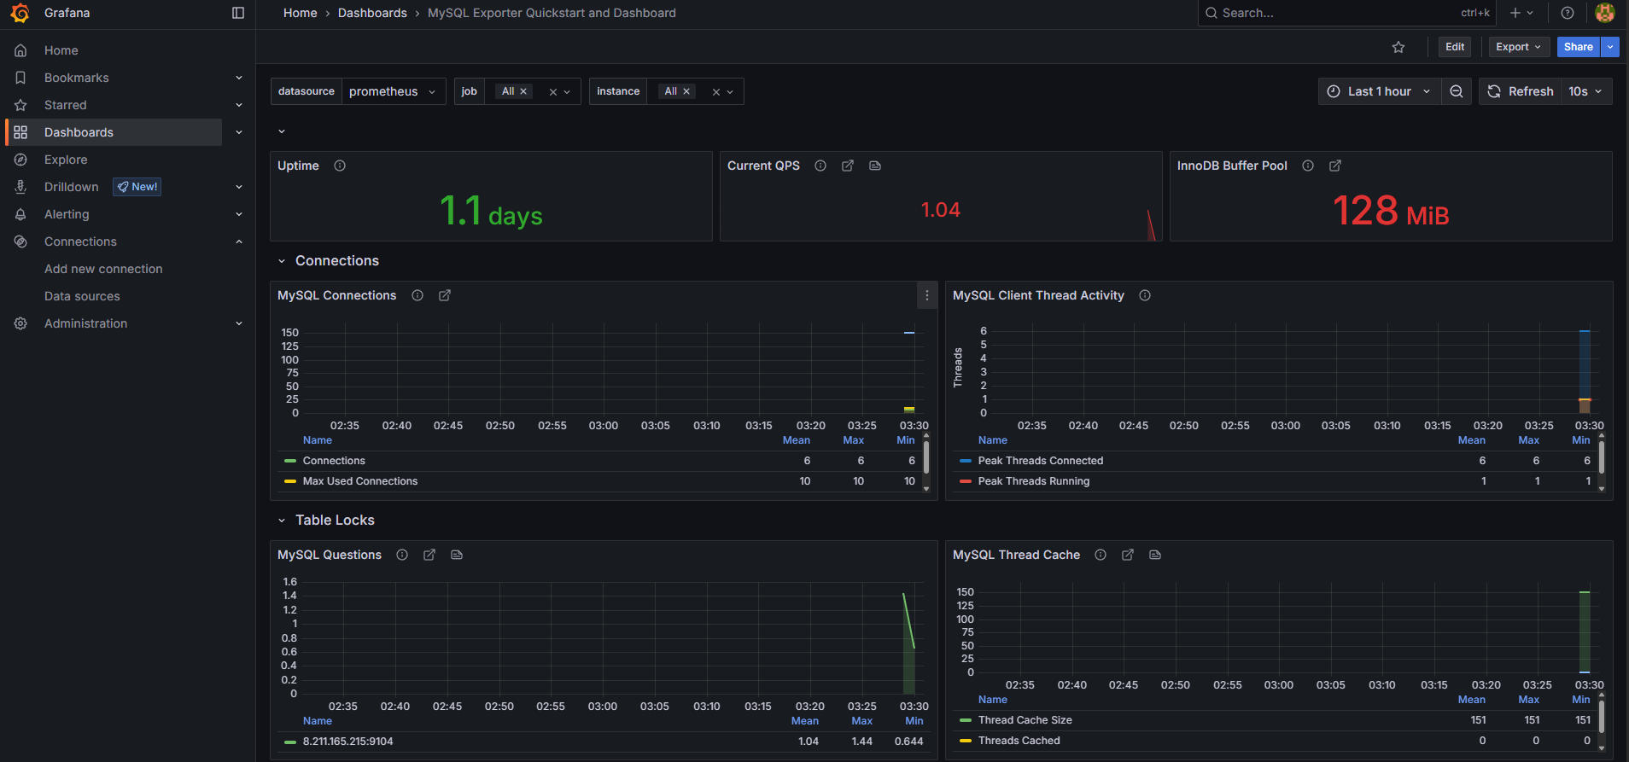Viewport: 1629px width, 762px height.
Task: Click MySQL Thread Cache description icon
Action: point(1155,555)
